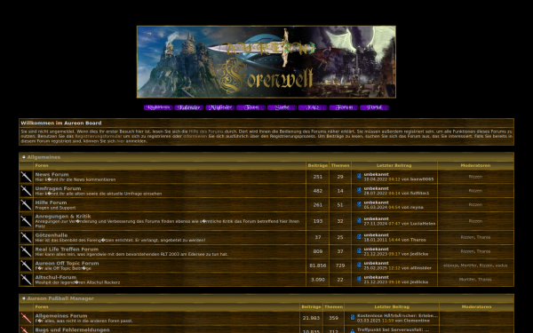Open 'unbekannt' last post in News Forum row
This screenshot has height=333, width=533.
tap(376, 174)
